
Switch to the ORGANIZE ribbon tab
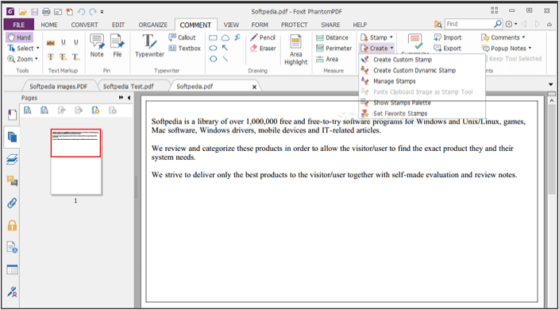pyautogui.click(x=153, y=25)
